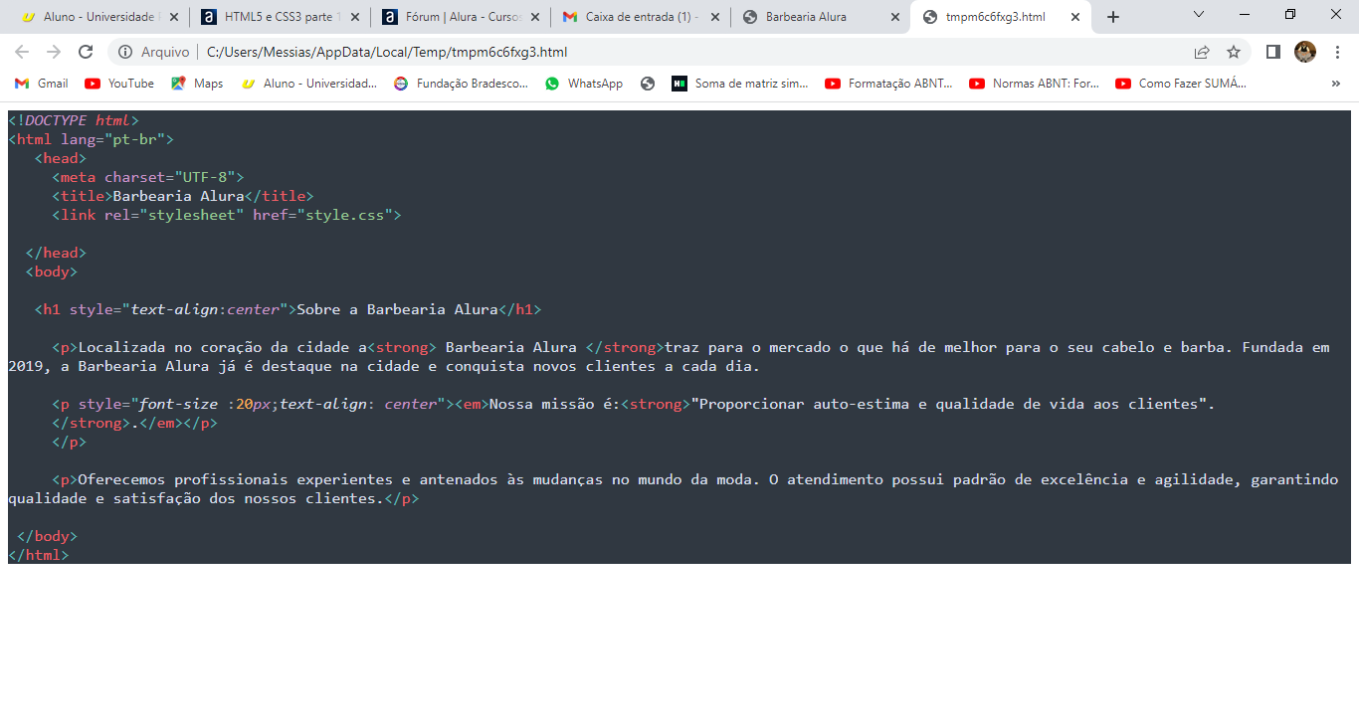The width and height of the screenshot is (1359, 724).
Task: Bookmark this page with the star icon
Action: 1234,52
